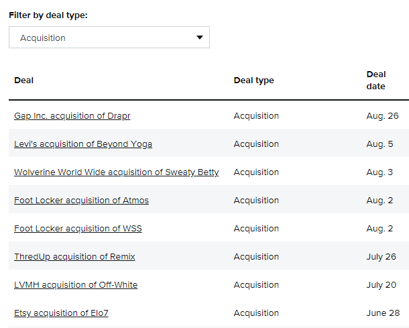Open Gap Inc. acquisition of Drapr link
The image size is (409, 328).
coord(72,116)
